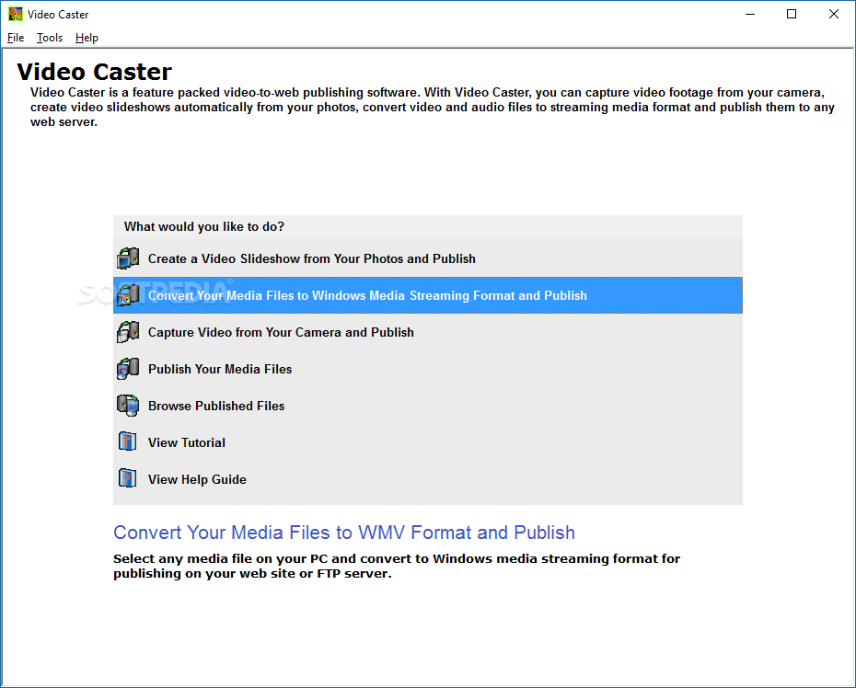Open the File menu
Viewport: 856px width, 688px height.
(x=16, y=38)
